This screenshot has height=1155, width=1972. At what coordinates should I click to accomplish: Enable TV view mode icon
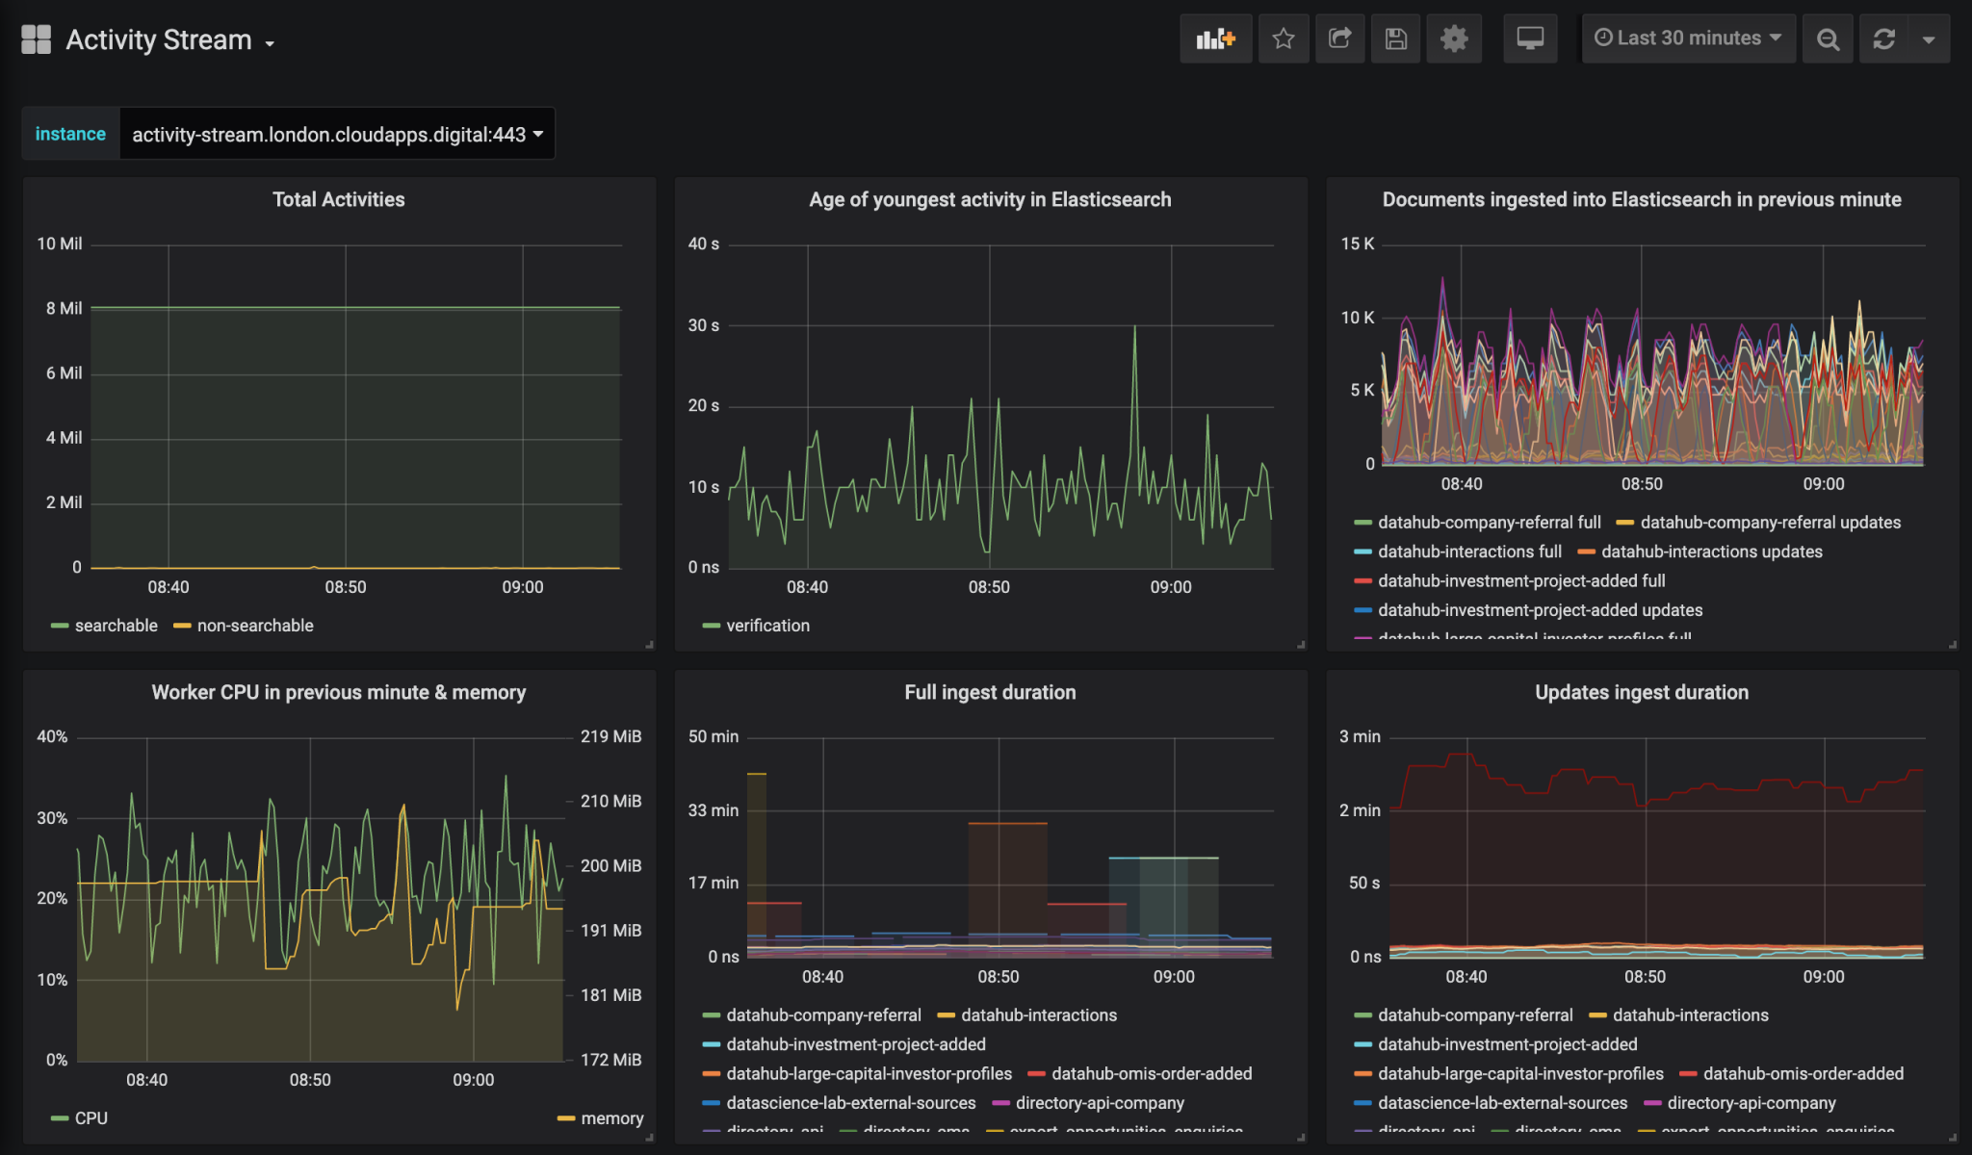[1531, 38]
